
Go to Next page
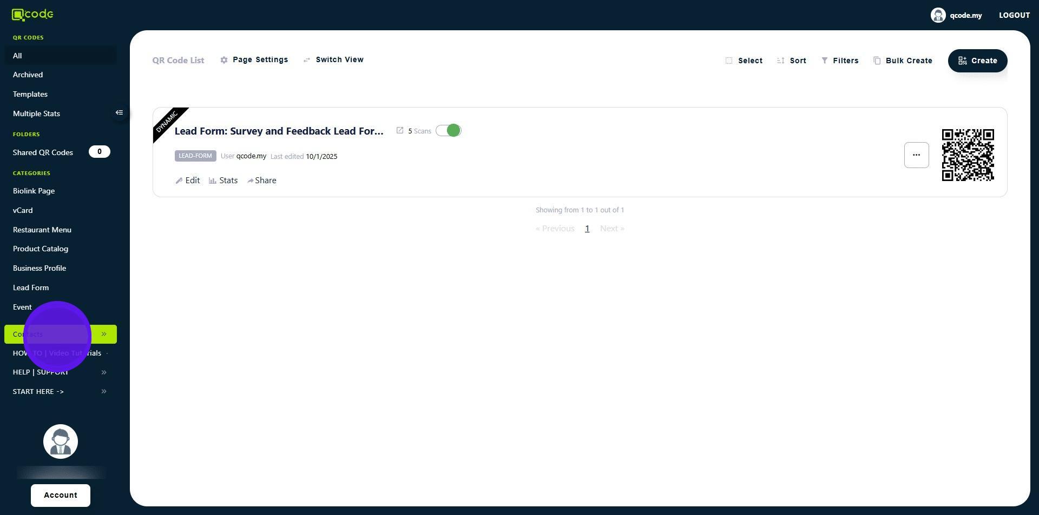tap(612, 229)
